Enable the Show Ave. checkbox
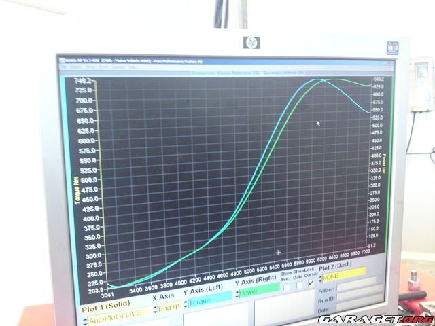 tap(285, 287)
